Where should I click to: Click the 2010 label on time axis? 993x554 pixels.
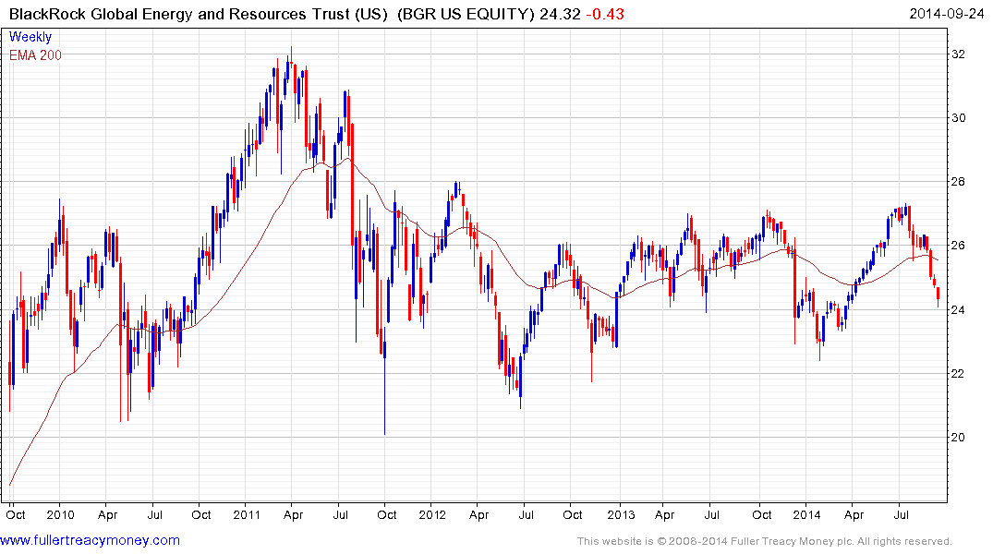(x=60, y=514)
